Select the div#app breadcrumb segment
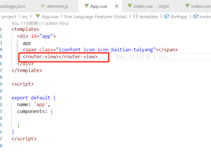 179,17
